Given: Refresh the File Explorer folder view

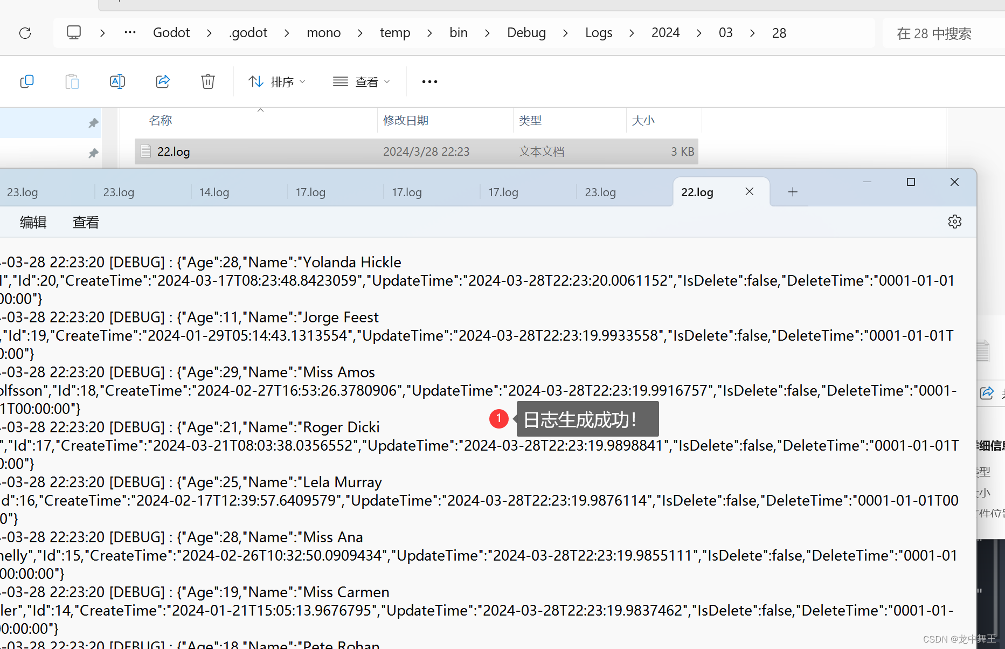Looking at the screenshot, I should pos(25,33).
